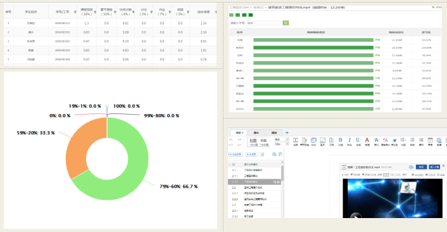Collapse the chapter 02 tree node
Screen dimensions: 447x232
tap(230, 164)
